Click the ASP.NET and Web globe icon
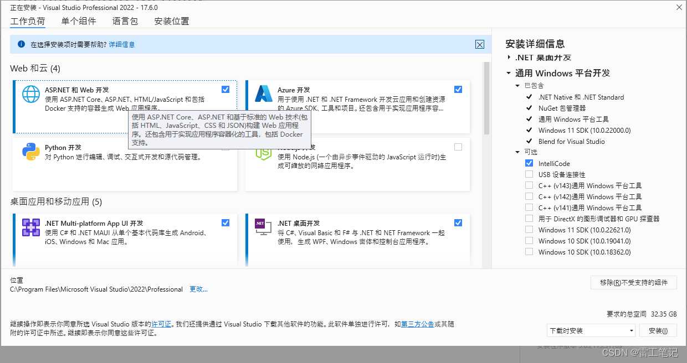 point(31,94)
